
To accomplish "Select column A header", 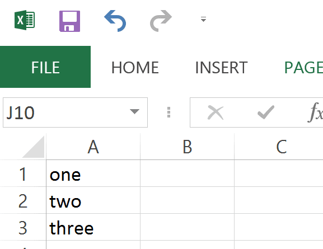I will [93, 147].
